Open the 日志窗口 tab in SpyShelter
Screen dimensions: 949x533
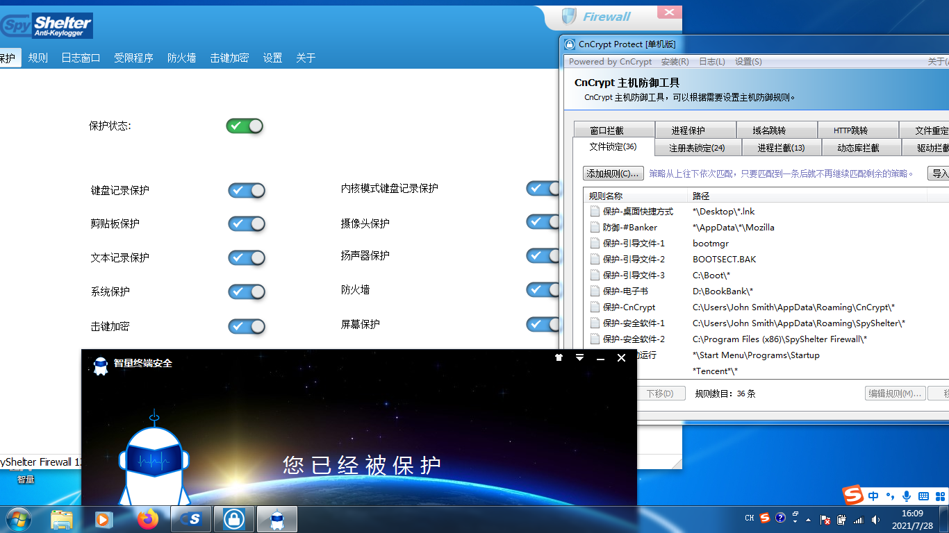[x=81, y=58]
